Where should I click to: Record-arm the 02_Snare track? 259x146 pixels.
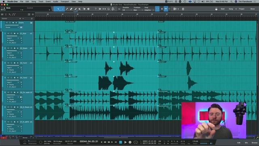click(x=15, y=48)
